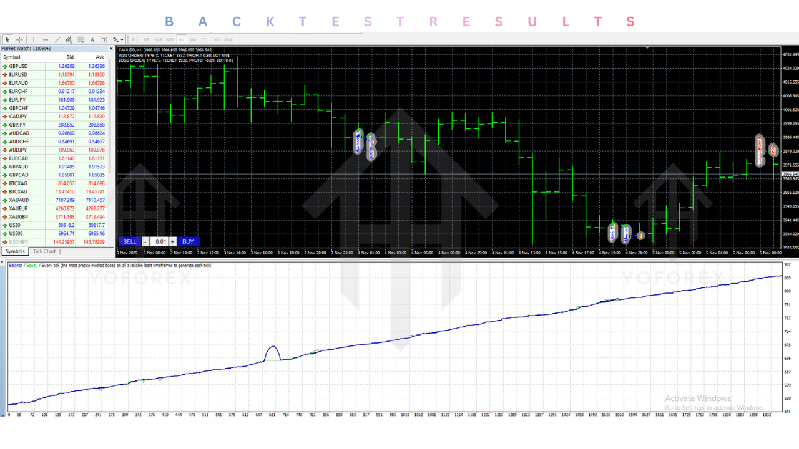
Task: Switch chart to H4 timeframe
Action: [x=194, y=39]
